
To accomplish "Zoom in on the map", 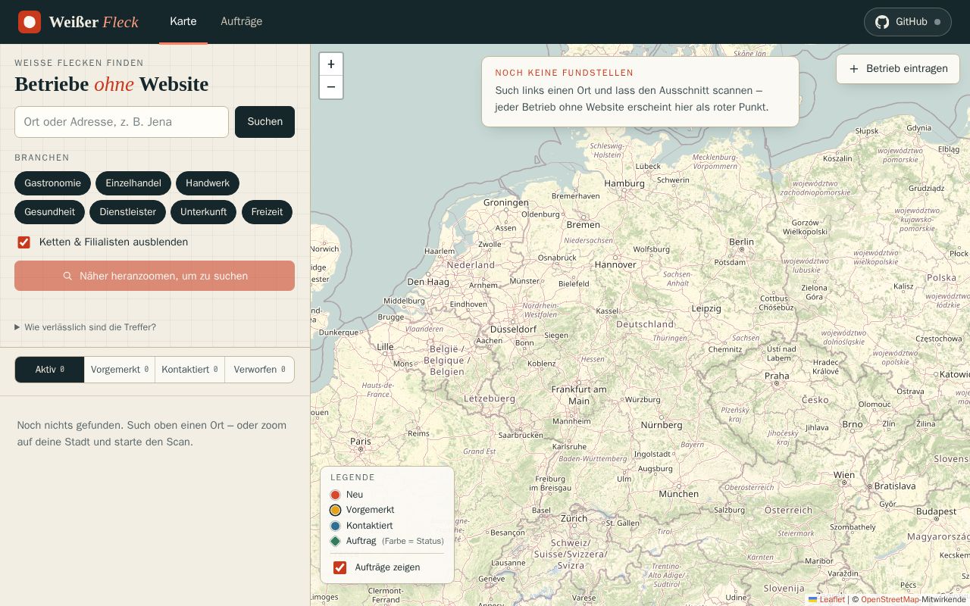I will (331, 64).
